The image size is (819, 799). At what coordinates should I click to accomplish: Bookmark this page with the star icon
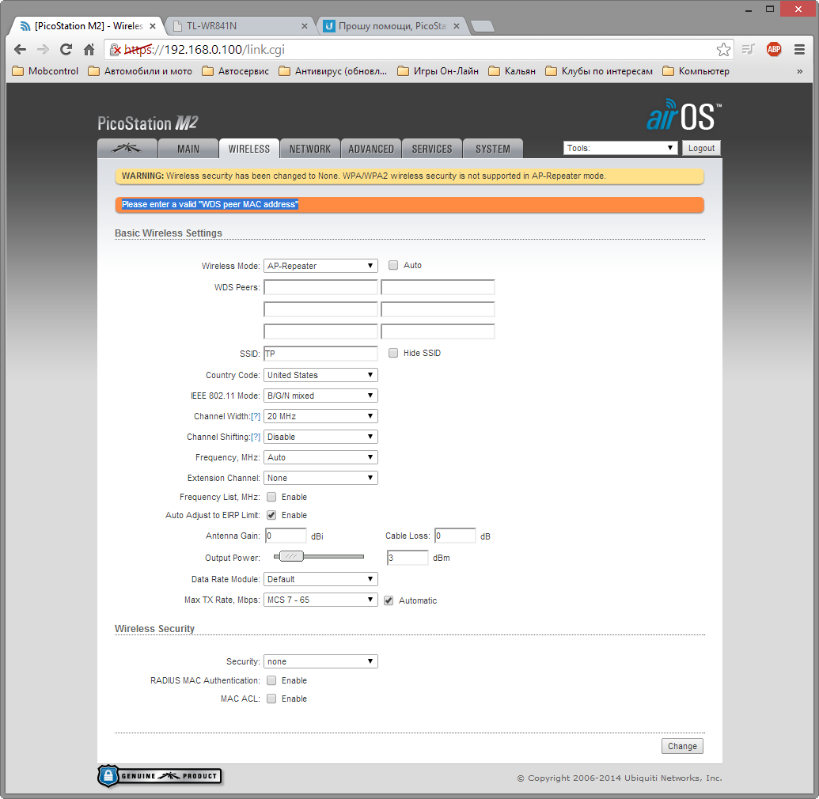click(x=723, y=50)
